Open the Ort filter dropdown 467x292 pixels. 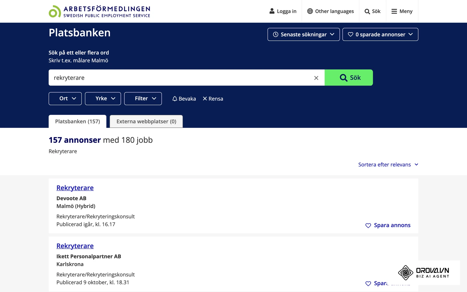(x=65, y=99)
